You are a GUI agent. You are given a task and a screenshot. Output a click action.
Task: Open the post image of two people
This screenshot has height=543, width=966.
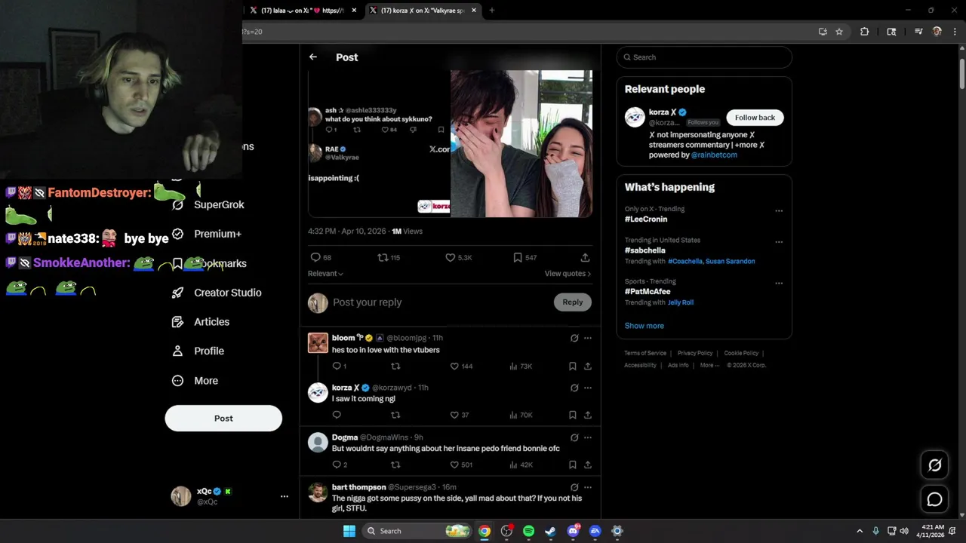click(521, 143)
